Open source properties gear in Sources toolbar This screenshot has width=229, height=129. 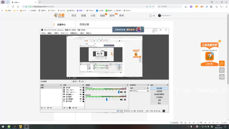click(70, 108)
